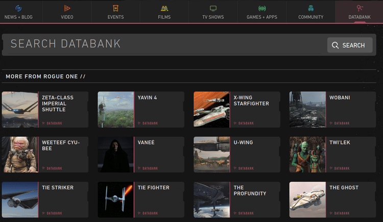
Task: Click the MORE FROM ROGUE ONE heading
Action: tap(45, 77)
